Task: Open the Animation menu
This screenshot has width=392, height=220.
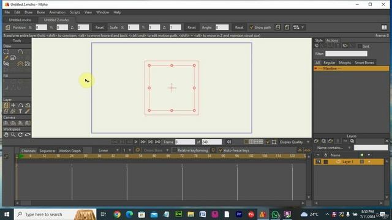Action: (x=57, y=12)
